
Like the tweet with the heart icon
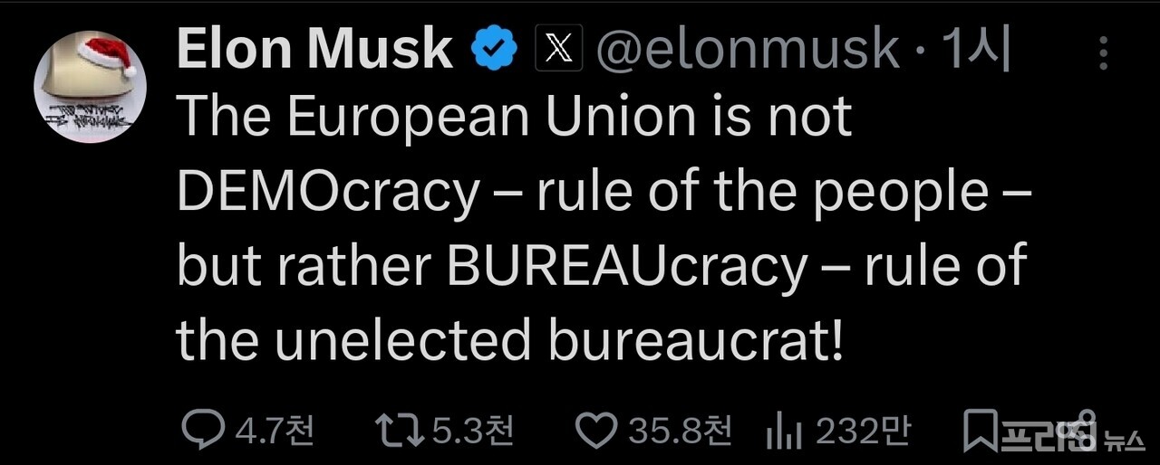[596, 431]
